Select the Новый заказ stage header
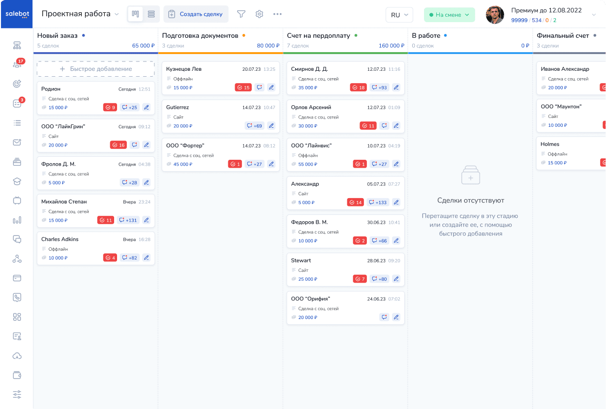This screenshot has height=409, width=606. pyautogui.click(x=58, y=35)
